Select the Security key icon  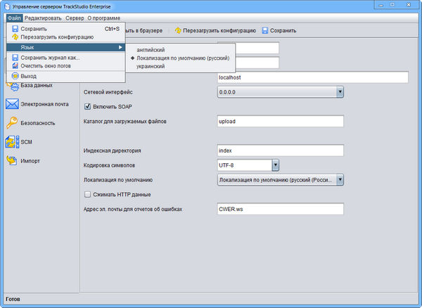coord(12,122)
